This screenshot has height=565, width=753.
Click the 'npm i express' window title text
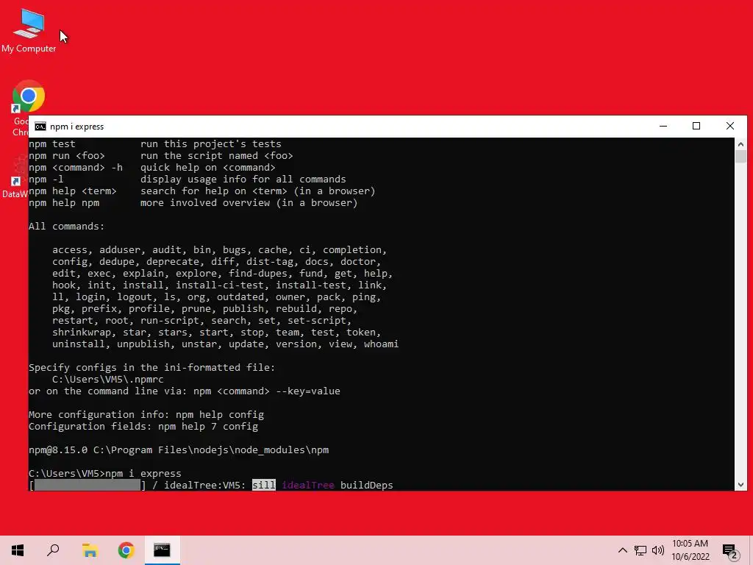point(76,127)
